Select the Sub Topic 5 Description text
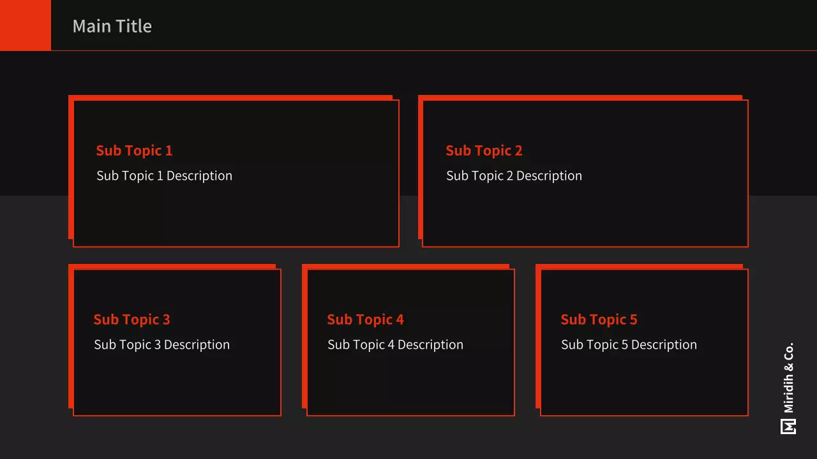817x459 pixels. click(x=629, y=345)
